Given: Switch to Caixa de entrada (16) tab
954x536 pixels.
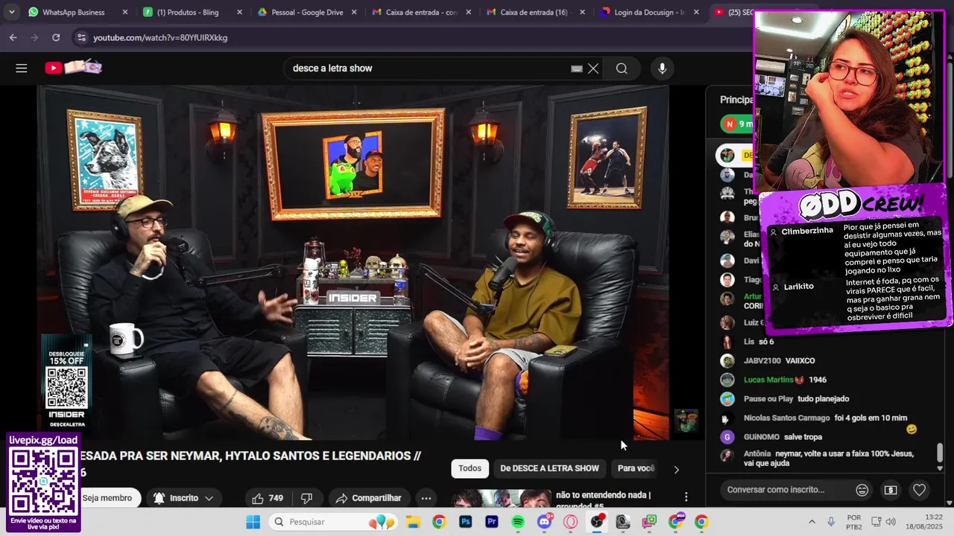Looking at the screenshot, I should (534, 13).
